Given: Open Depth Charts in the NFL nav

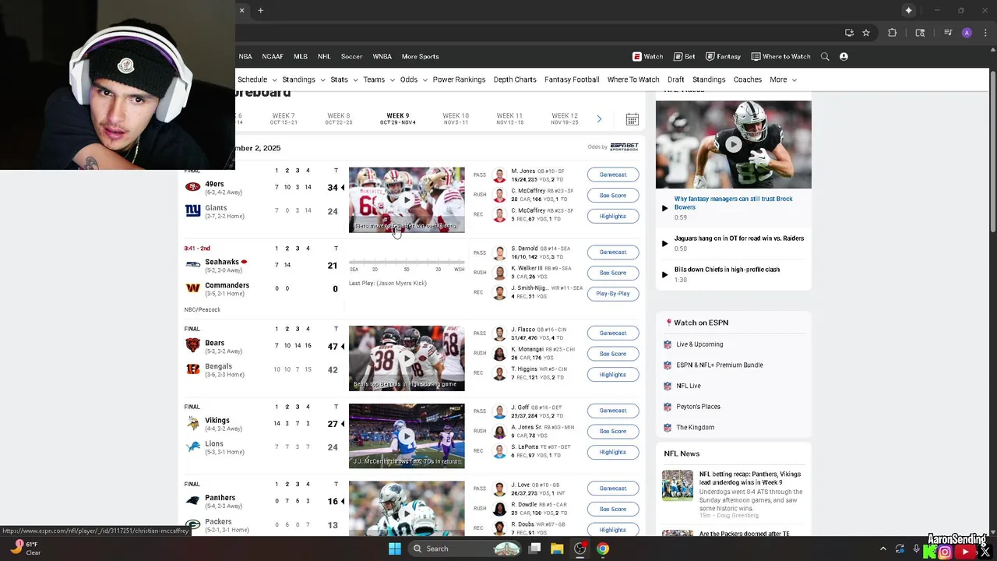Looking at the screenshot, I should tap(515, 79).
